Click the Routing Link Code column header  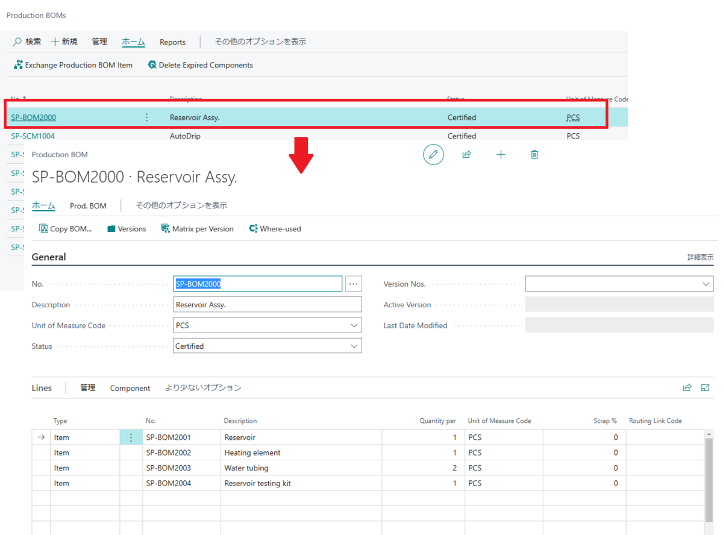point(656,421)
